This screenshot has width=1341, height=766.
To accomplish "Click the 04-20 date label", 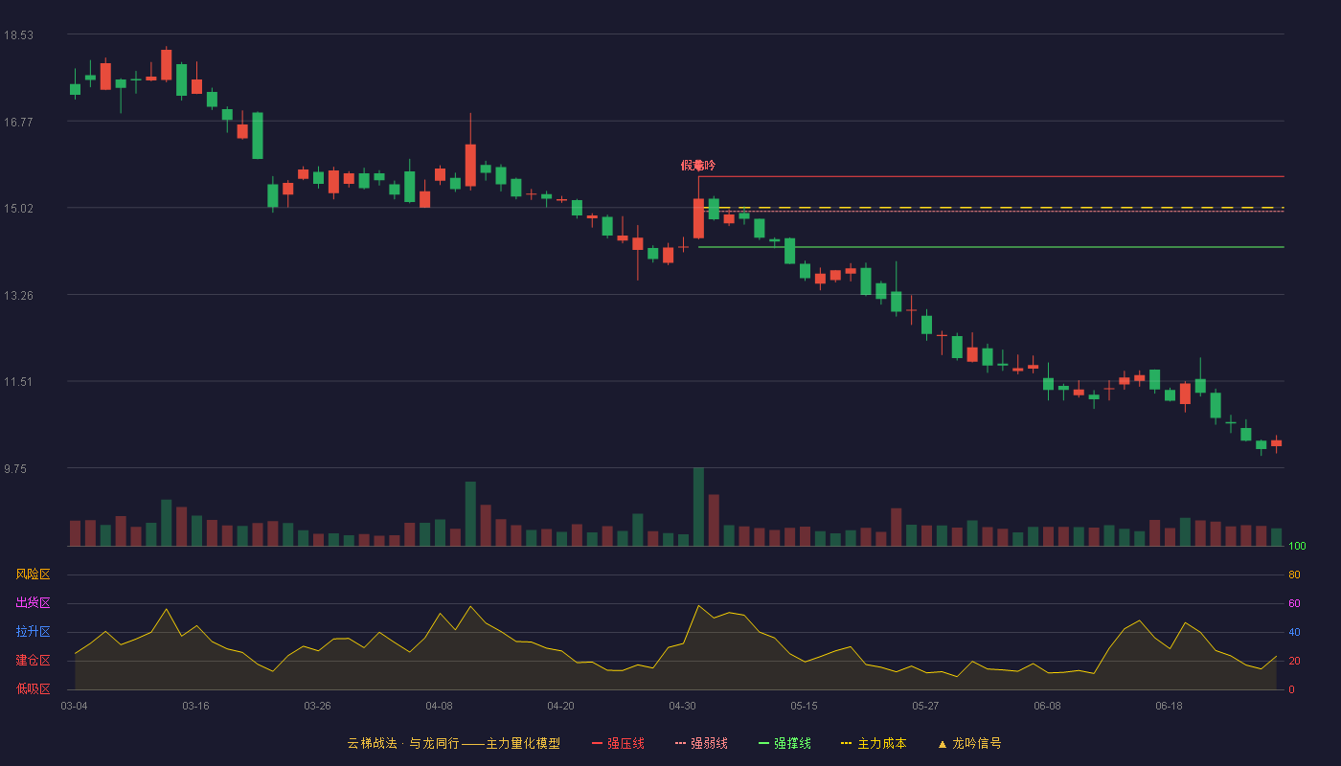I will click(561, 706).
